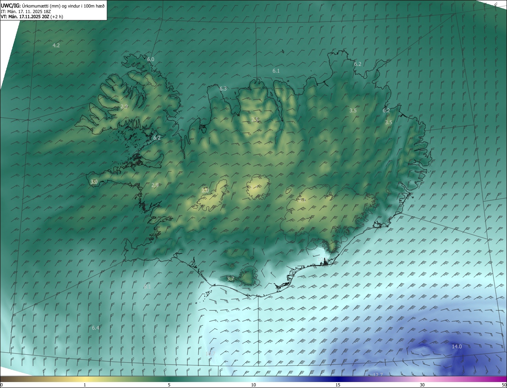507x388 pixels.
Task: Click the 'VT: Mán. 17.11.2025 20Z (+2 h)' line
Action: (32, 17)
